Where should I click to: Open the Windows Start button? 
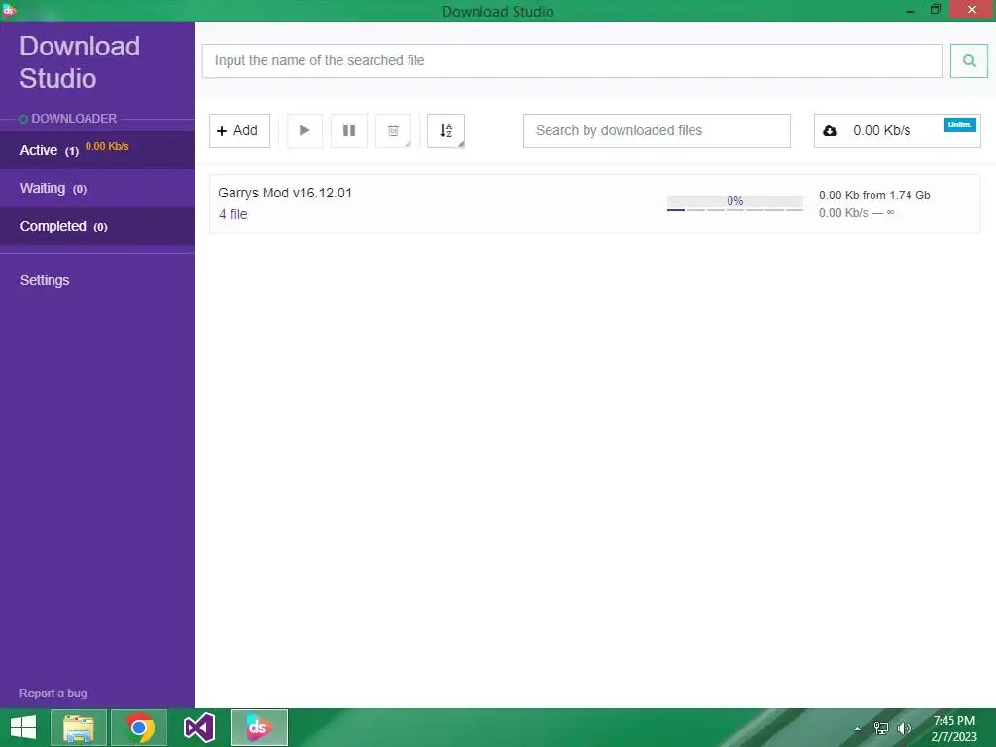tap(23, 728)
